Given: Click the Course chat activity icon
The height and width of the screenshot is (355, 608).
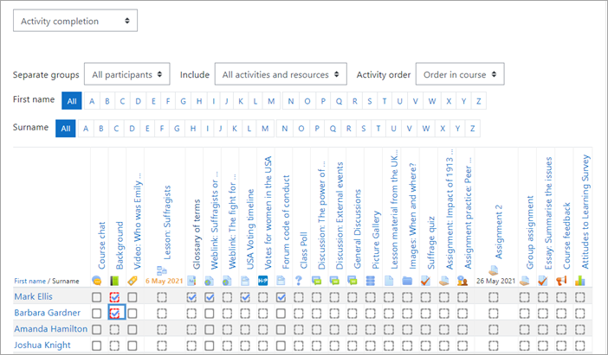Looking at the screenshot, I should (x=97, y=281).
